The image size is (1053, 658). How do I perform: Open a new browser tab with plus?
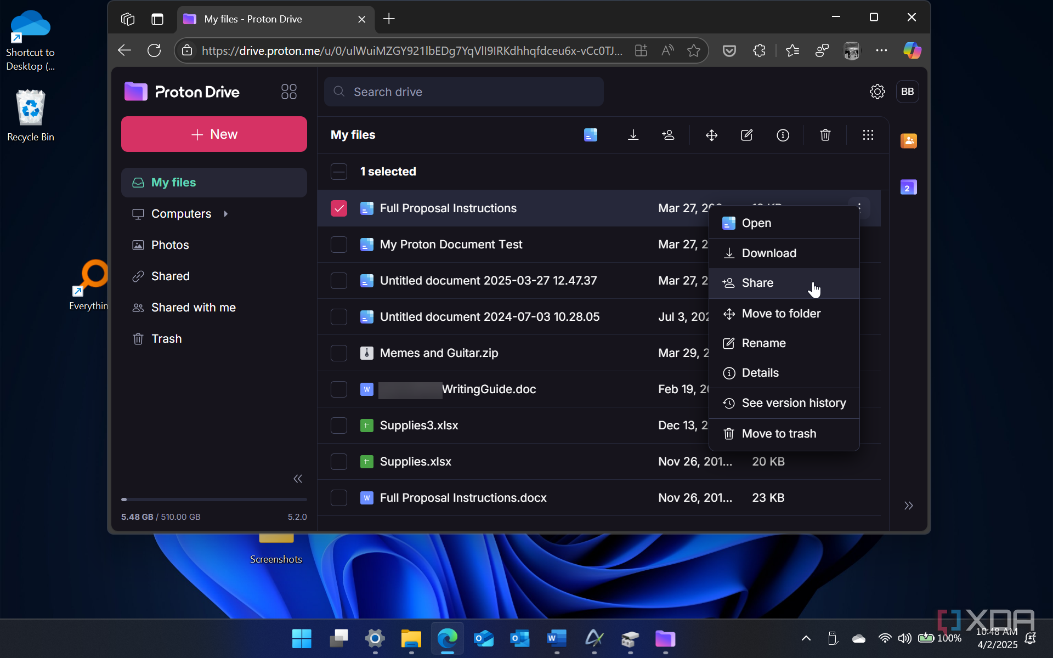tap(389, 19)
